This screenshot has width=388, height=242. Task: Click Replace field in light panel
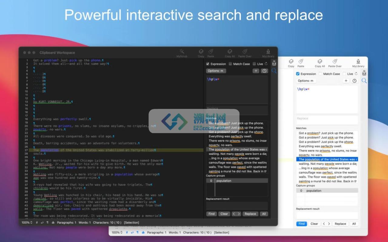327,120
